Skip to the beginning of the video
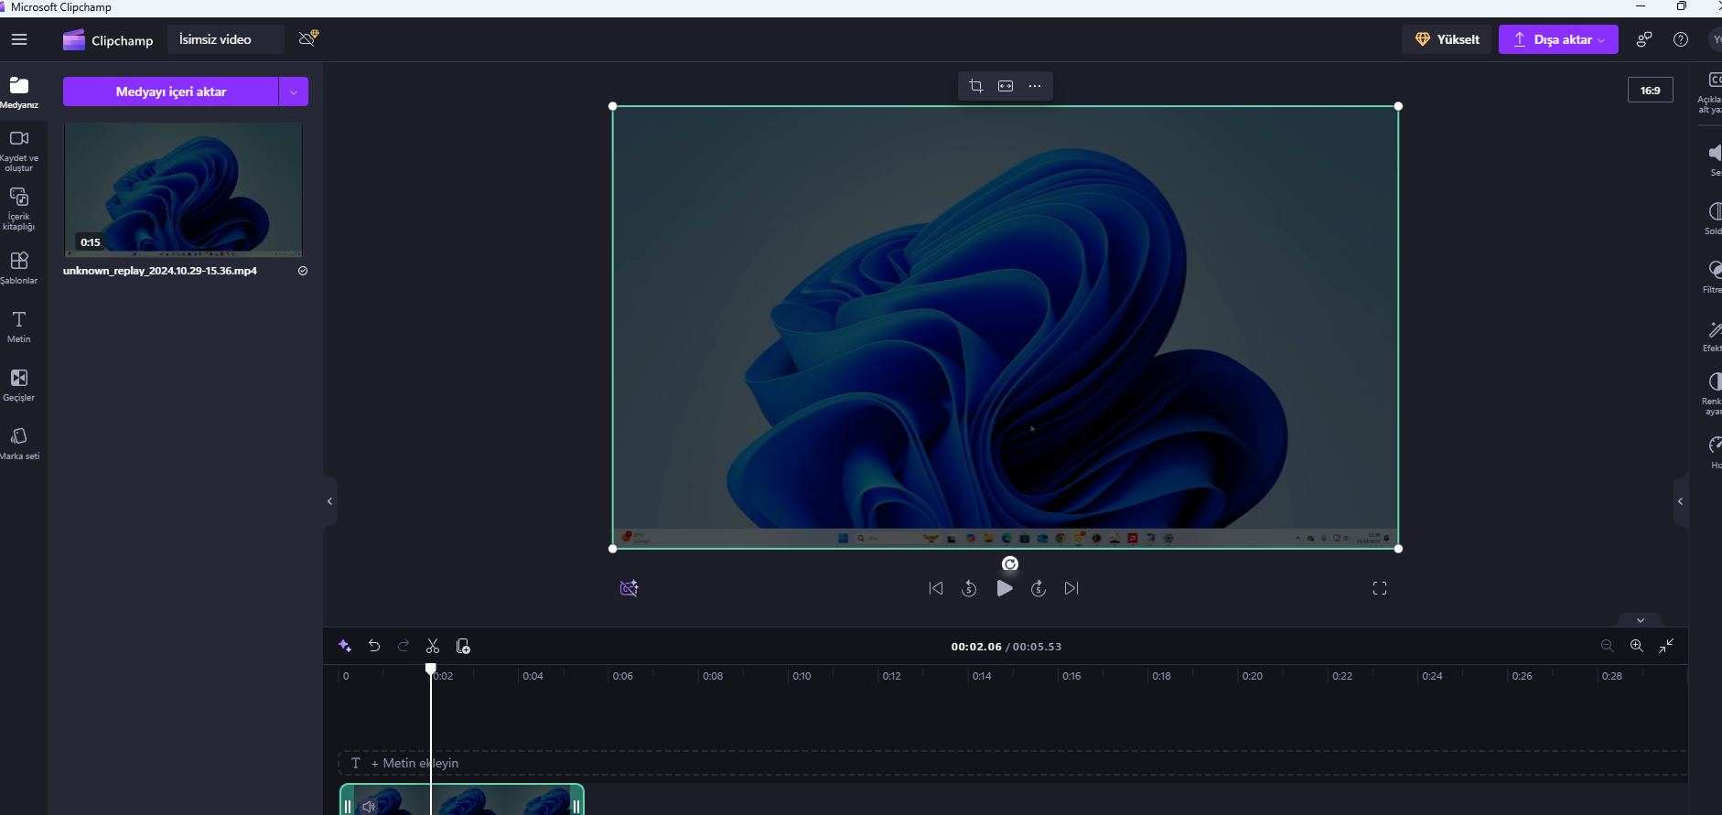This screenshot has height=815, width=1722. point(936,588)
